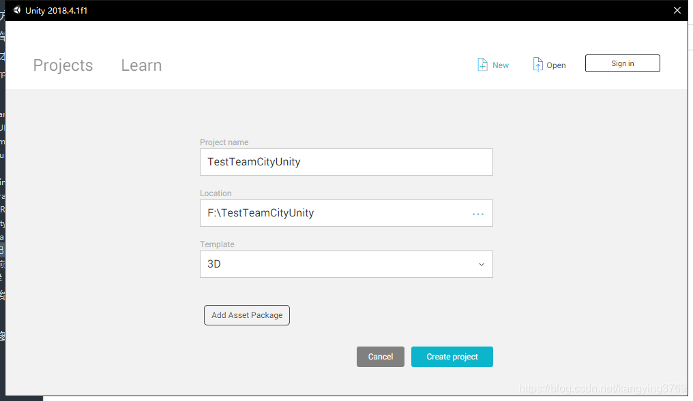693x401 pixels.
Task: Click the Unity logo in title bar
Action: pyautogui.click(x=17, y=10)
